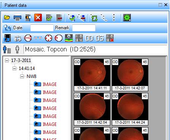Click the OCT color scan icon

(69, 38)
